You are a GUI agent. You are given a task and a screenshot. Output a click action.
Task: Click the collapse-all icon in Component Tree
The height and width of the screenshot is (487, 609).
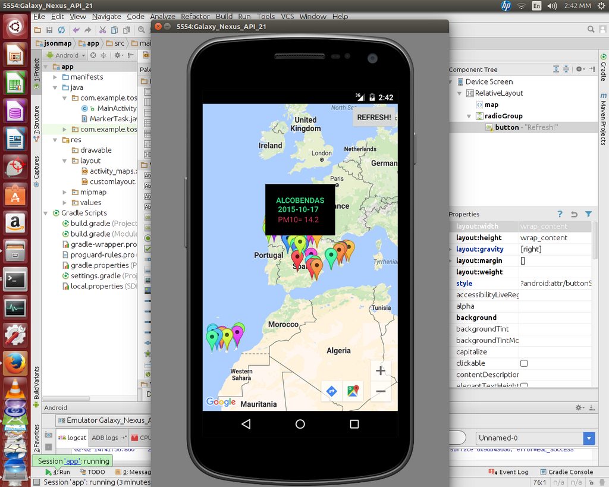pos(566,70)
